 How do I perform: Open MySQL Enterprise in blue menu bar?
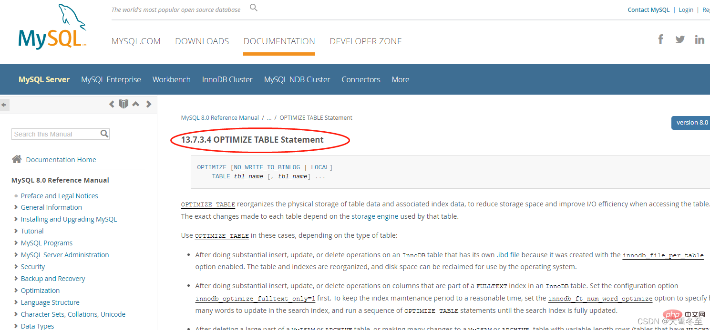pyautogui.click(x=111, y=79)
